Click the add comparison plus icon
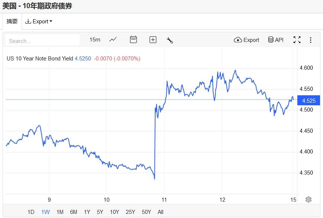Screen dimensions: 323x218 (153, 40)
